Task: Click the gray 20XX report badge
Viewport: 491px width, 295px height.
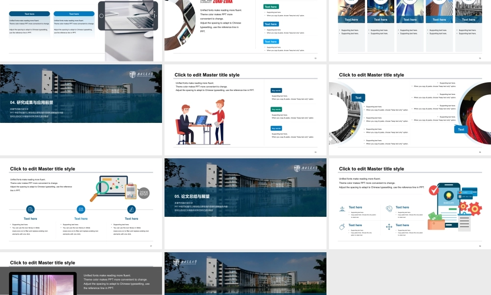Action: point(144,193)
